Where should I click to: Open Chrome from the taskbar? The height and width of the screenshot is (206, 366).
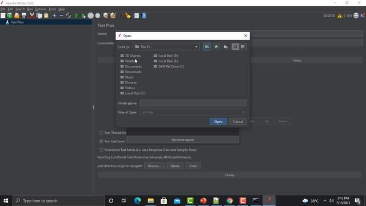tap(229, 201)
